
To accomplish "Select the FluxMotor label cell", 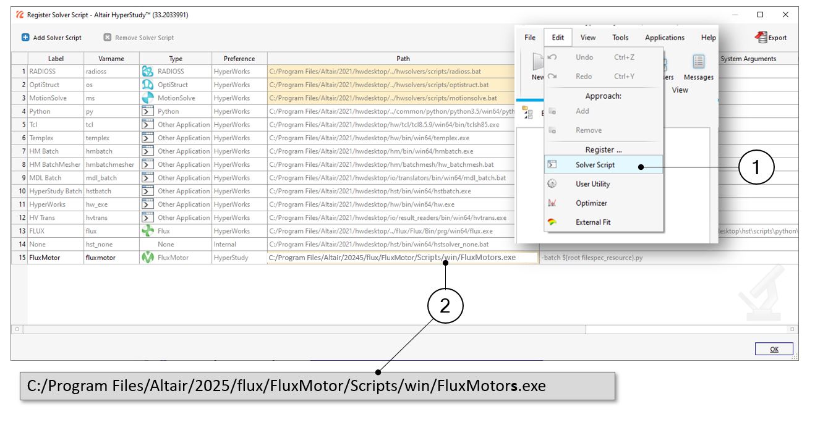I will (56, 258).
